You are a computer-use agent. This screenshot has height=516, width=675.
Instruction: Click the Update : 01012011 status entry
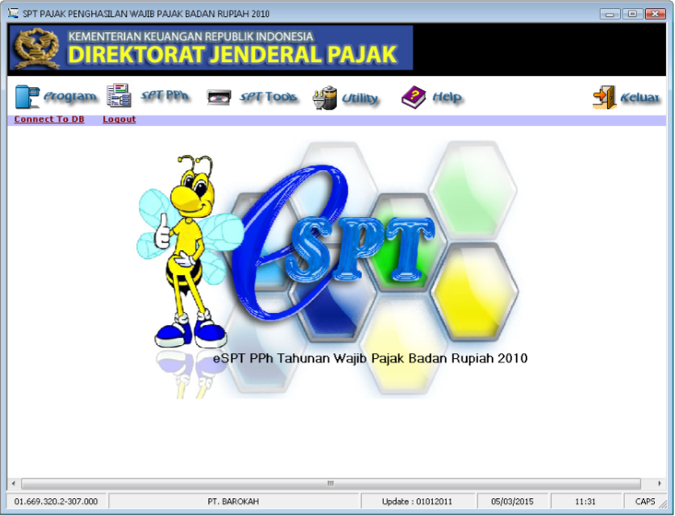(417, 501)
